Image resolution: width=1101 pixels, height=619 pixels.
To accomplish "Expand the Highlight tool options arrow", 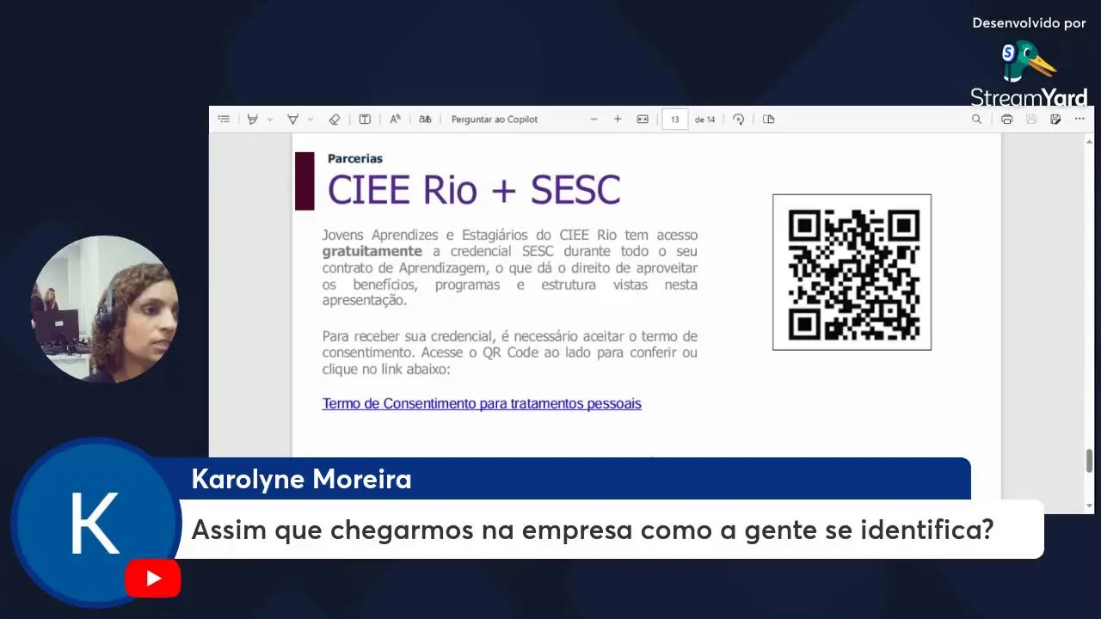I will (x=270, y=120).
